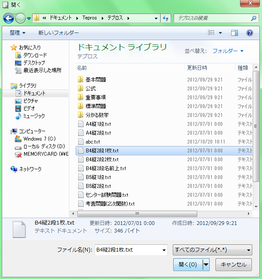This screenshot has width=262, height=279.
Task: Click the change view icon
Action: coord(211,33)
